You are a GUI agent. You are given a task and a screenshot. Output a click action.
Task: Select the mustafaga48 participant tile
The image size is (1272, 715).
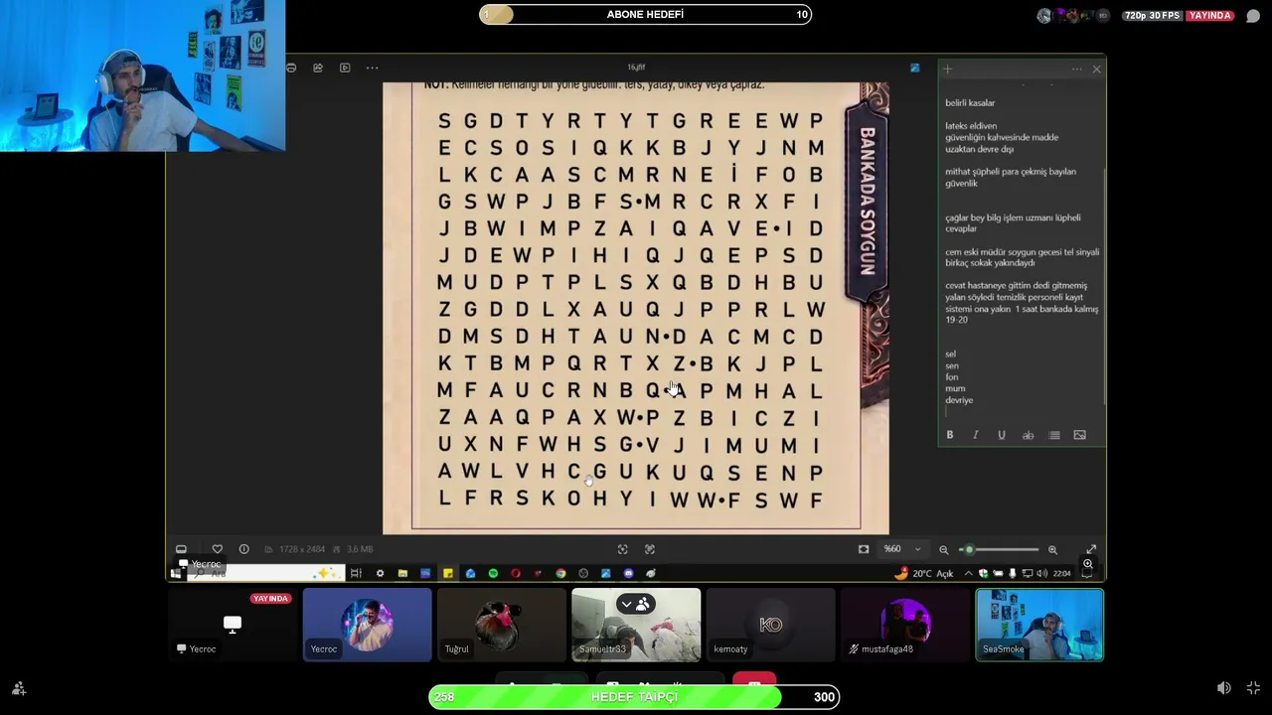click(904, 625)
